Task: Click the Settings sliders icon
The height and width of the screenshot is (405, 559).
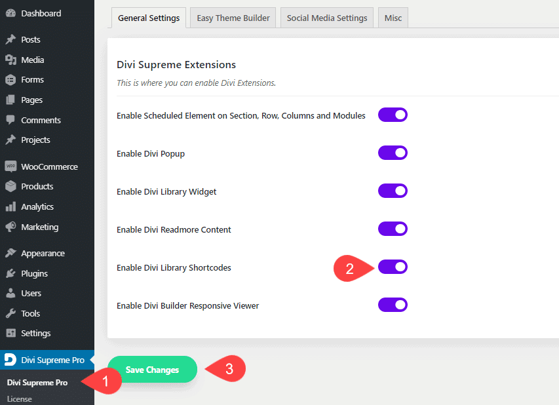Action: [x=10, y=333]
